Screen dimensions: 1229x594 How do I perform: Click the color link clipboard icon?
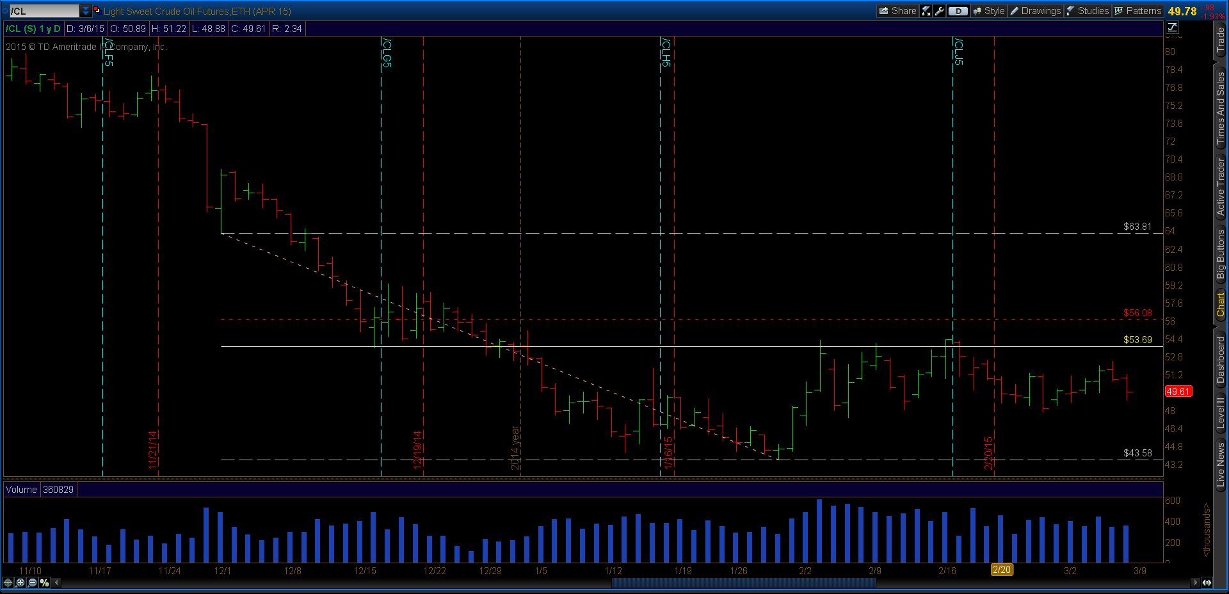tap(97, 10)
